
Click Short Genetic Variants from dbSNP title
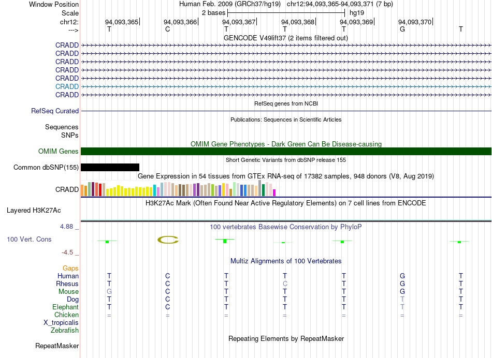pyautogui.click(x=286, y=160)
